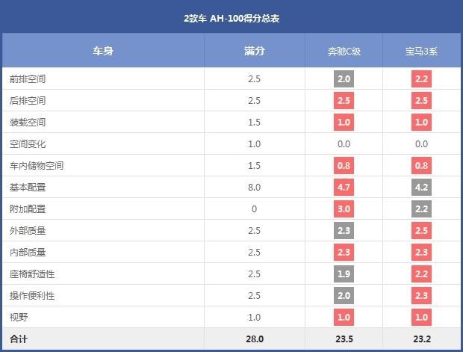Screen dimensions: 463x352
Task: Click the 视野 row label
Action: point(19,318)
